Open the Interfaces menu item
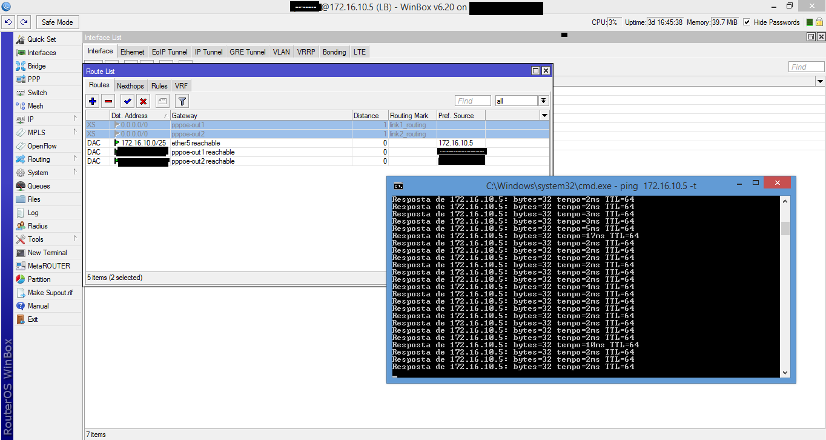 pos(41,53)
